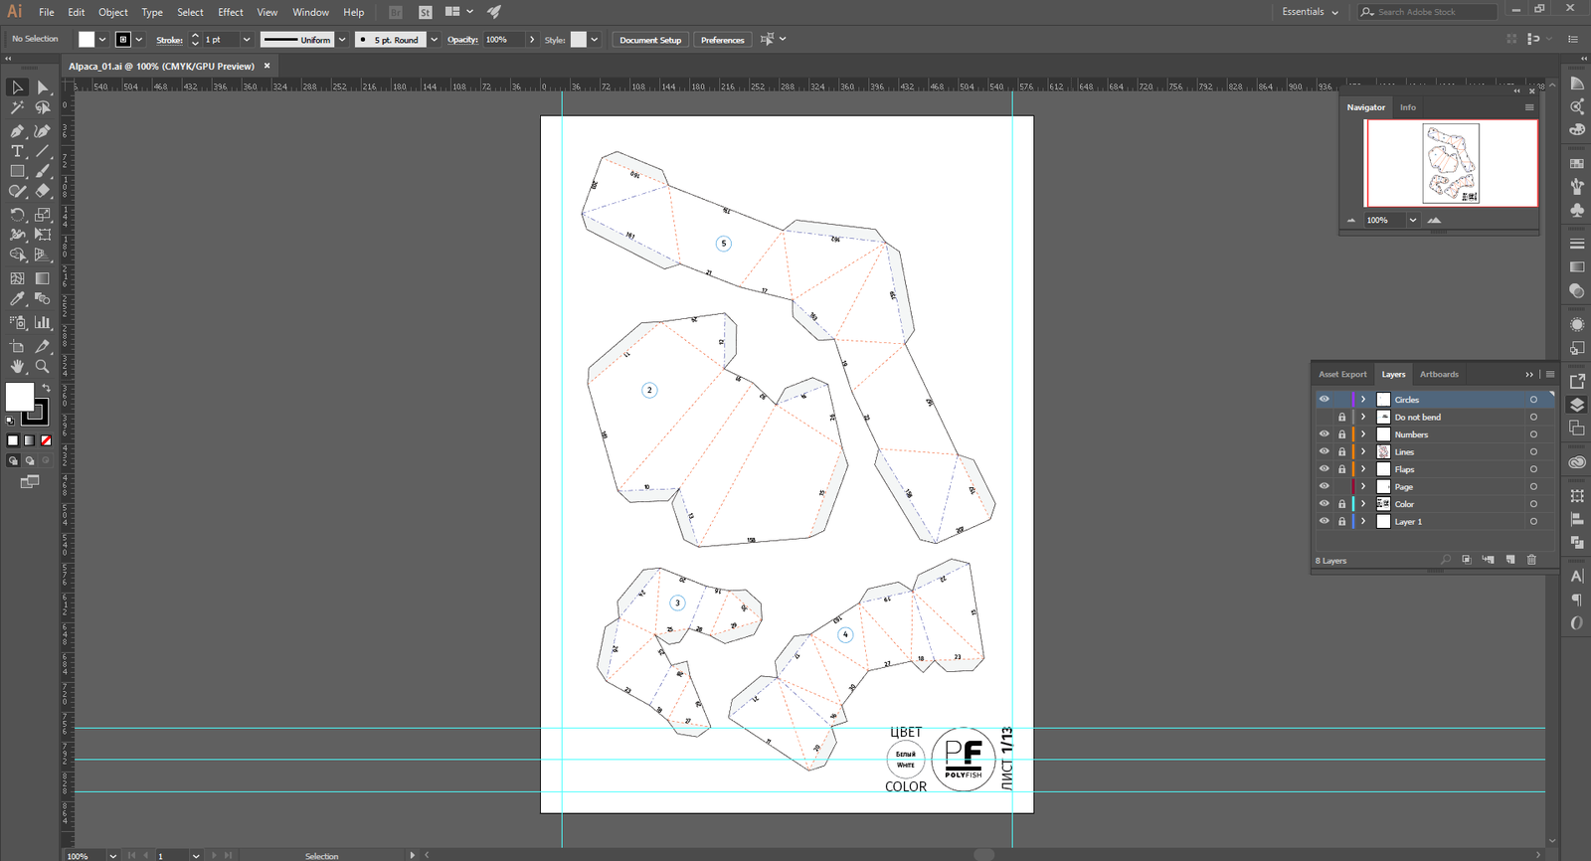Screen dimensions: 1591x861
Task: Select the Direct Selection tool
Action: click(43, 87)
